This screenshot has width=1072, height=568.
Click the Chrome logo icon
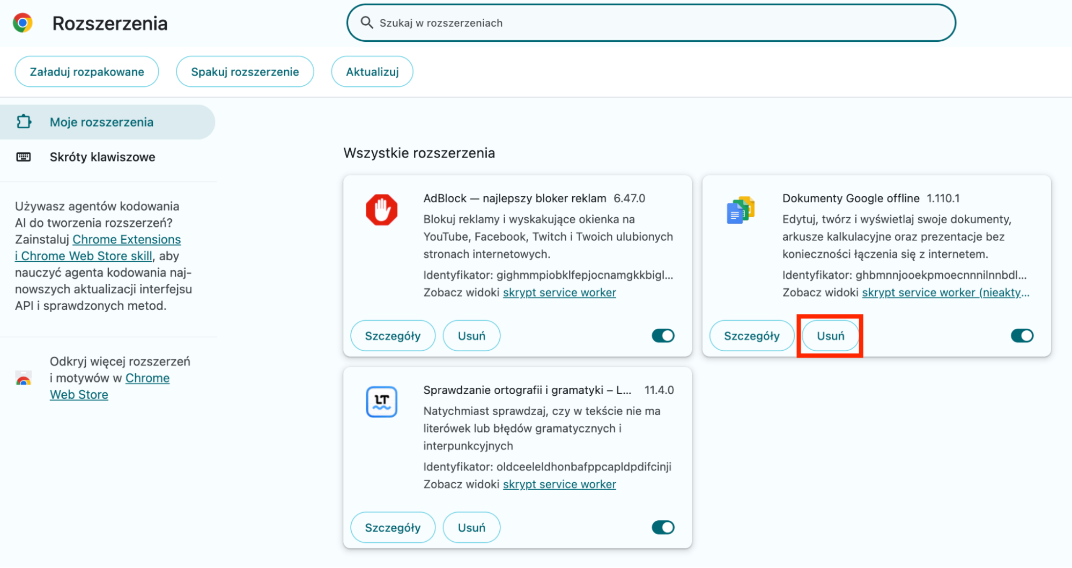tap(23, 23)
